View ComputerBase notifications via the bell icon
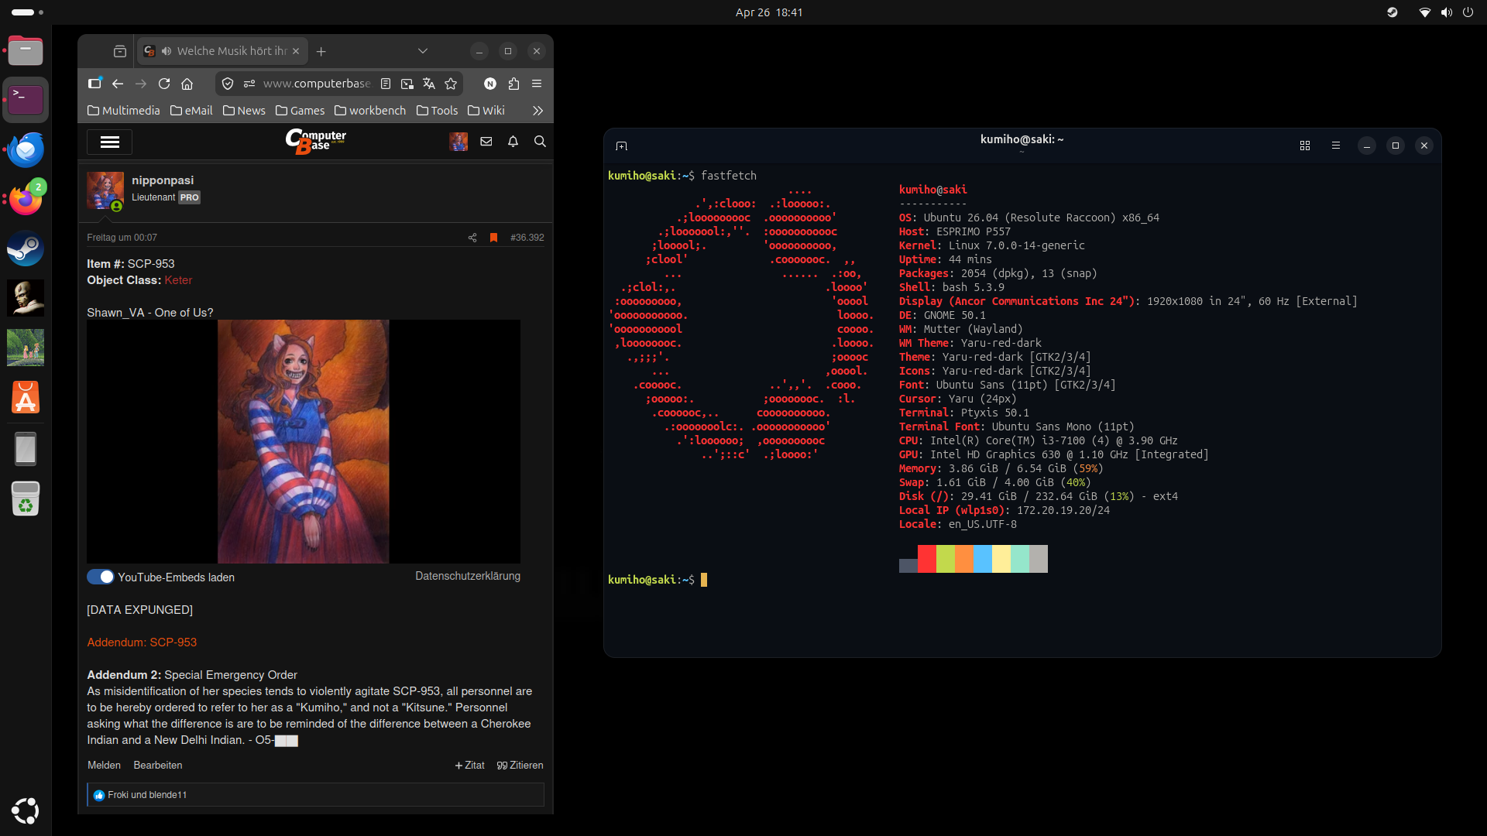Image resolution: width=1487 pixels, height=836 pixels. (x=513, y=142)
